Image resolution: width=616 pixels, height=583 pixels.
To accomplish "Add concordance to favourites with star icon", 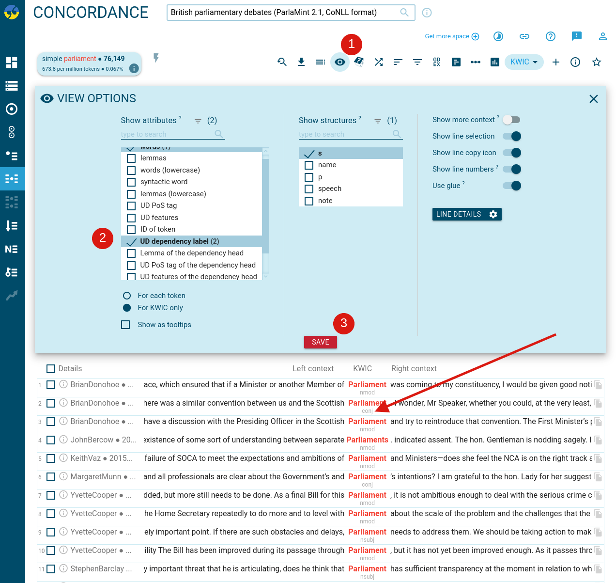I will point(597,62).
